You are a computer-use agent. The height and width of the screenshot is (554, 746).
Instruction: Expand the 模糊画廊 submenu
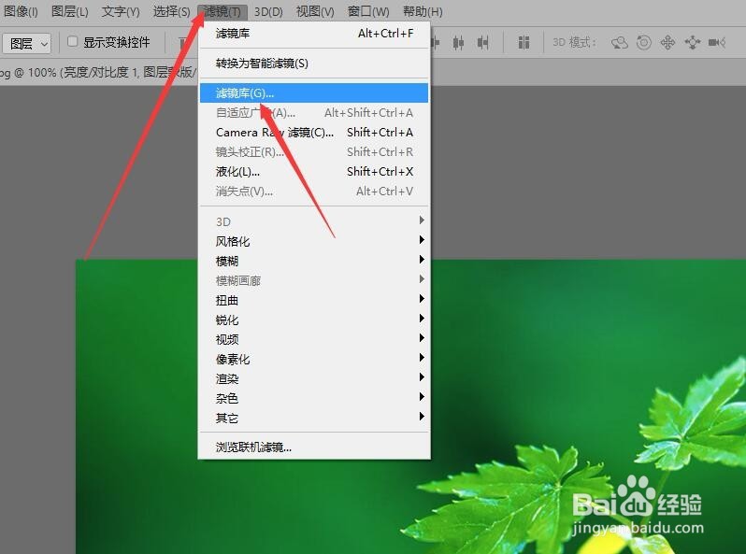pyautogui.click(x=314, y=279)
